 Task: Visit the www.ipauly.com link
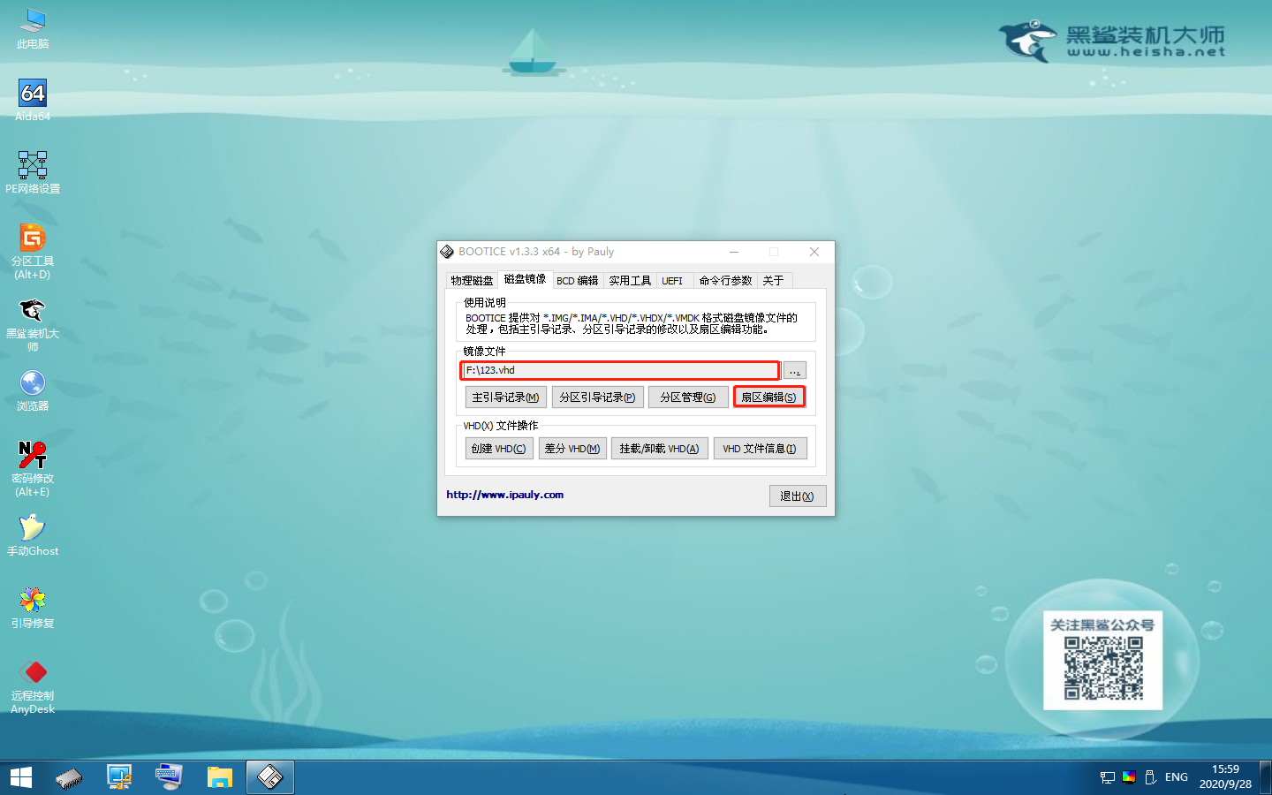505,495
